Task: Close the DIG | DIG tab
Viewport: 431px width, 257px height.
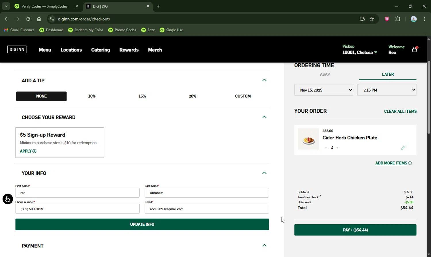Action: (x=148, y=6)
